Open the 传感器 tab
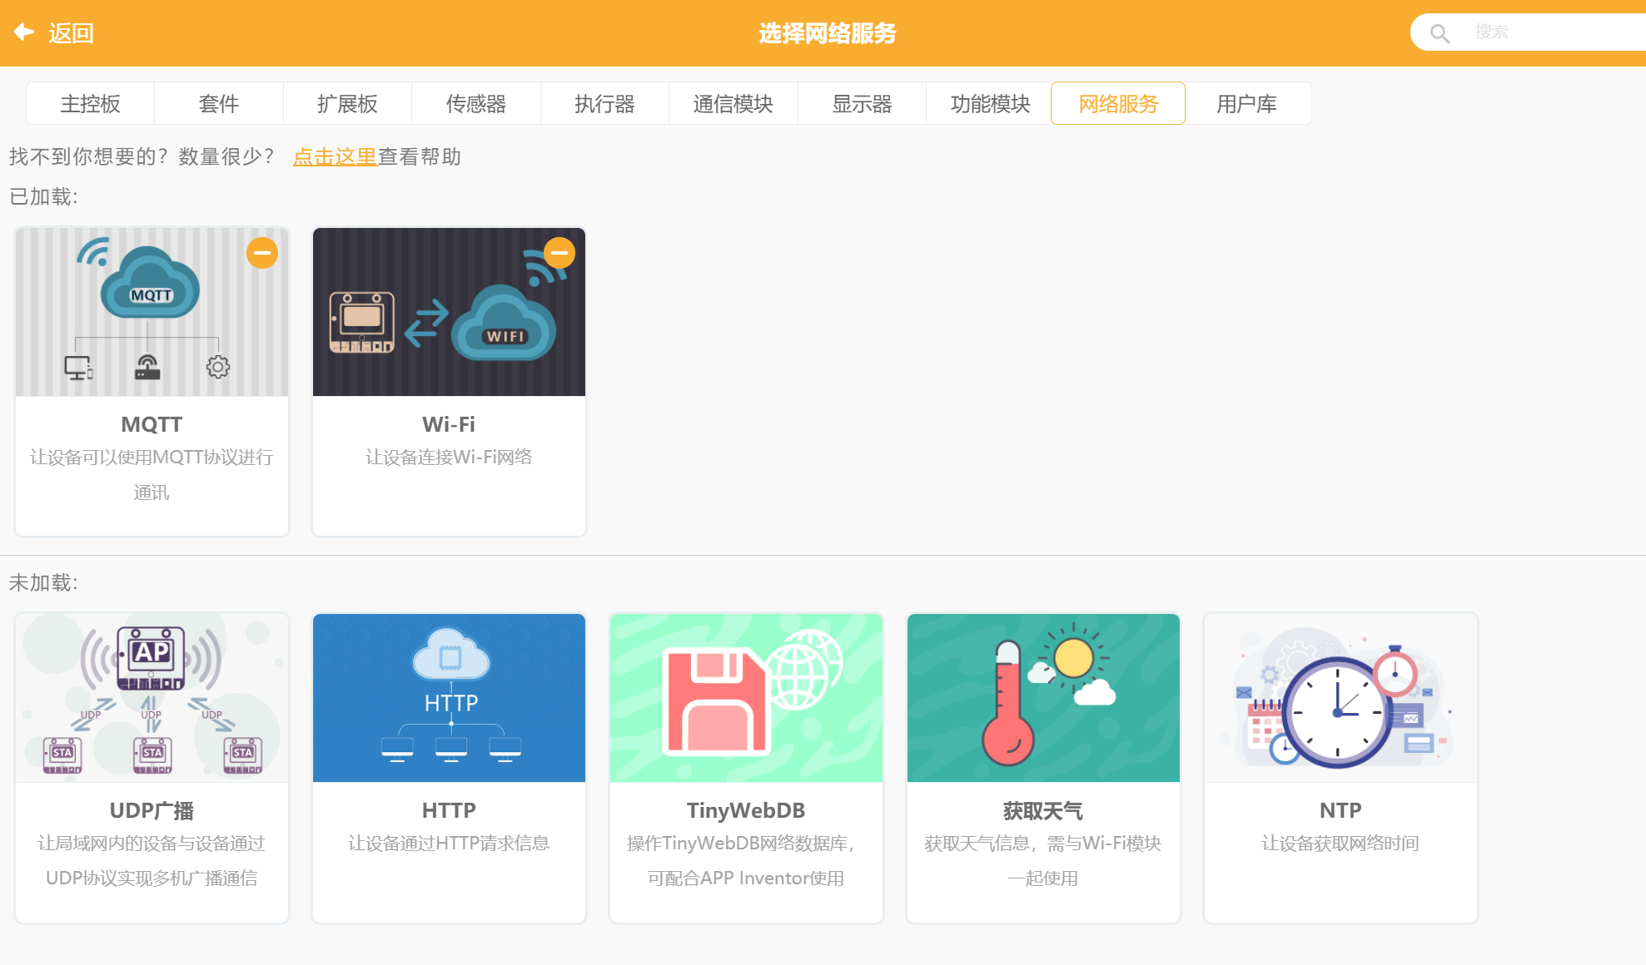 pyautogui.click(x=476, y=104)
